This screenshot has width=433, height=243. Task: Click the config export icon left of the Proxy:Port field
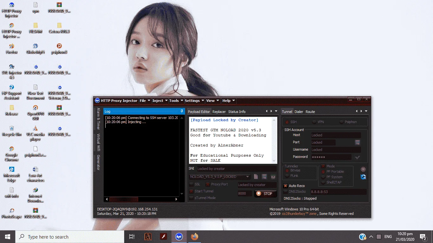[x=273, y=177]
